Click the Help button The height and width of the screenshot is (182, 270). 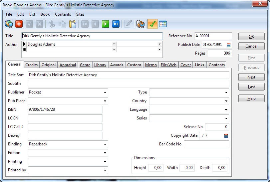click(x=251, y=98)
